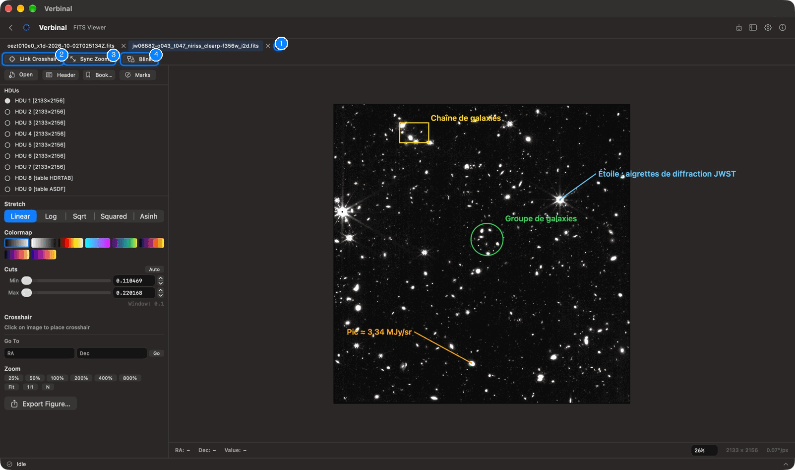
Task: Open the Marks panel
Action: pos(138,75)
